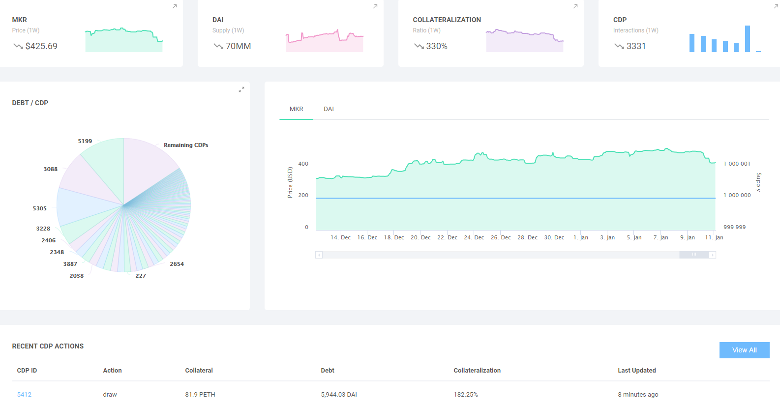
Task: Click the '1. Jan' x-axis label
Action: (x=581, y=237)
